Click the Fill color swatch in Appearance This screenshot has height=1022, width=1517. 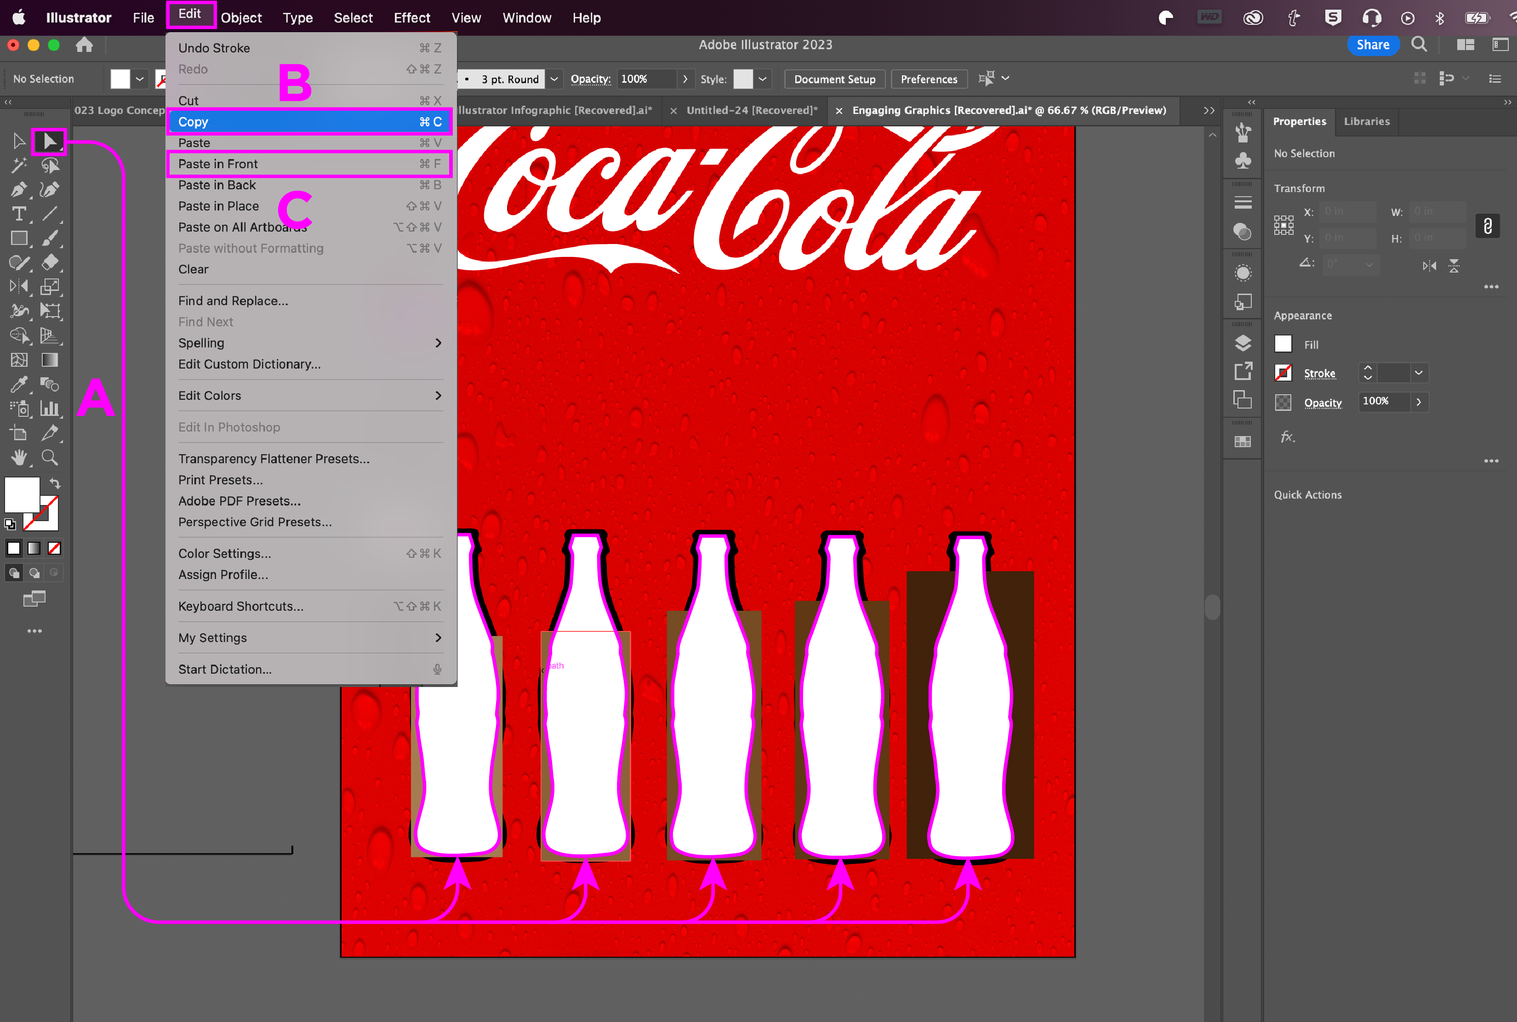coord(1282,344)
